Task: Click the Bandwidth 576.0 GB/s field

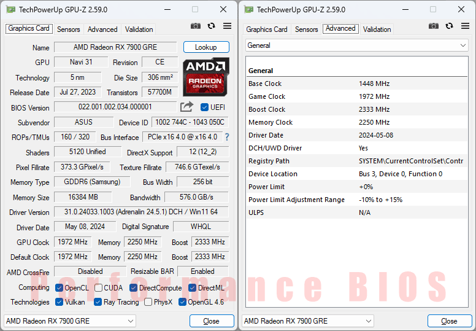Action: pyautogui.click(x=196, y=197)
